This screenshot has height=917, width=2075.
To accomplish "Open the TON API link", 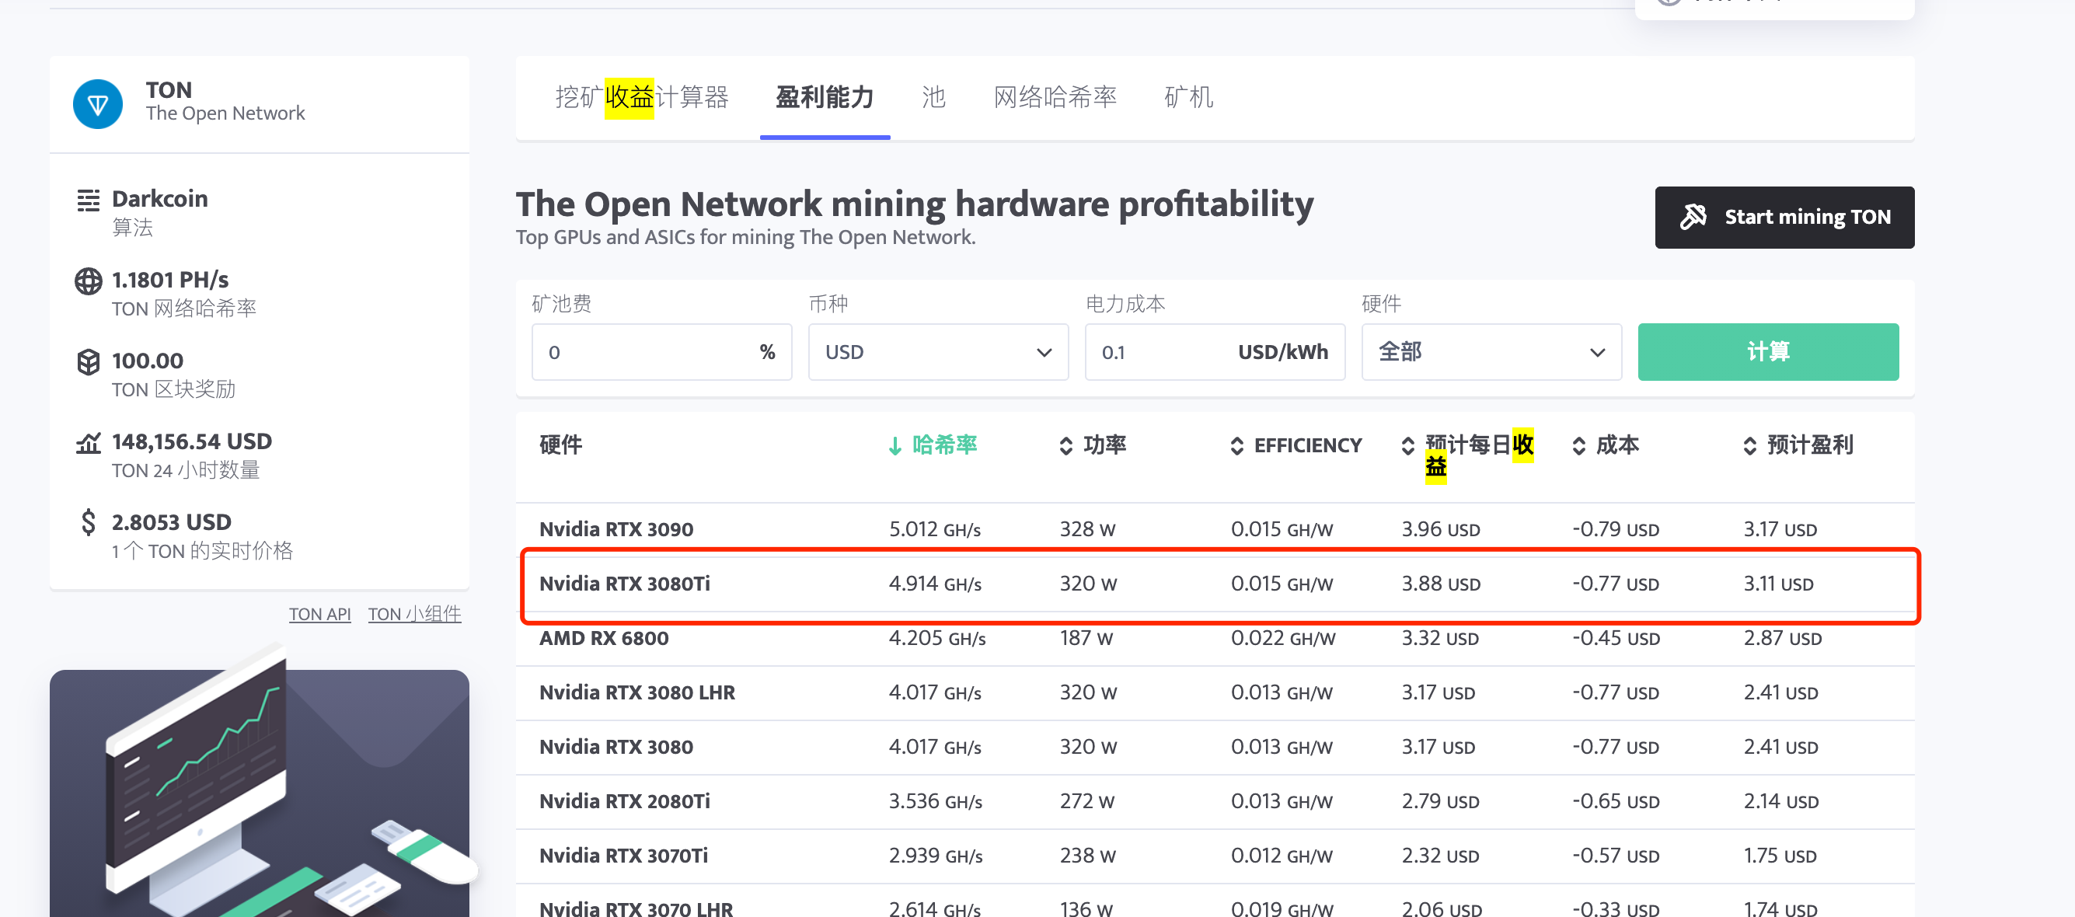I will [319, 614].
